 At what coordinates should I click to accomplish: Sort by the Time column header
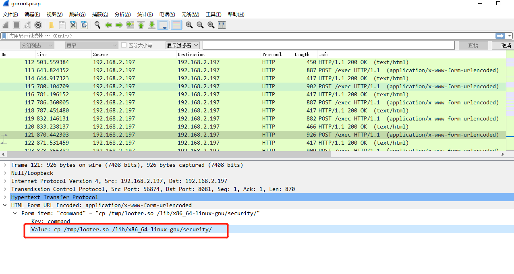tap(64, 54)
